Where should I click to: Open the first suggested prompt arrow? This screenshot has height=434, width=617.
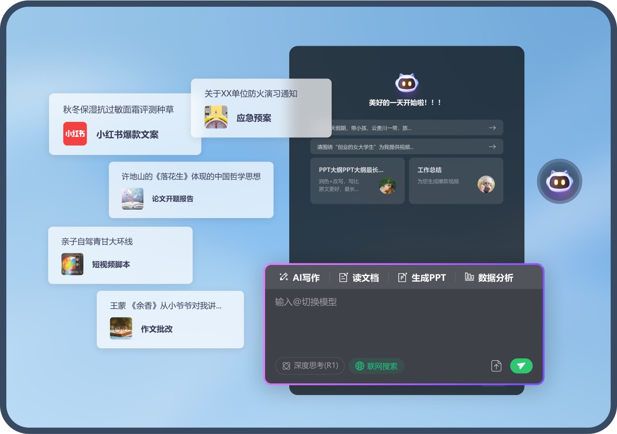[x=492, y=128]
